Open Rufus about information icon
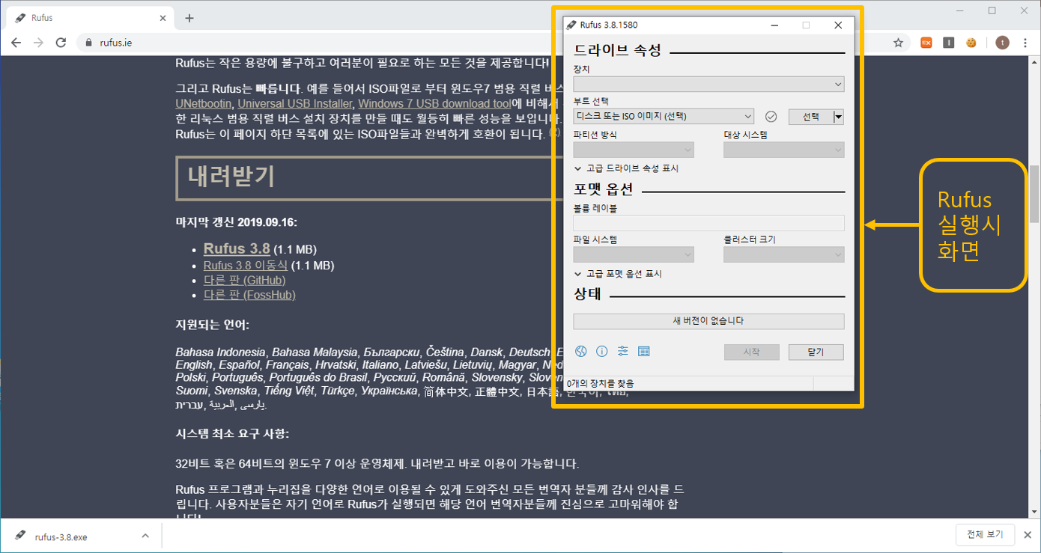The width and height of the screenshot is (1041, 553). (601, 352)
